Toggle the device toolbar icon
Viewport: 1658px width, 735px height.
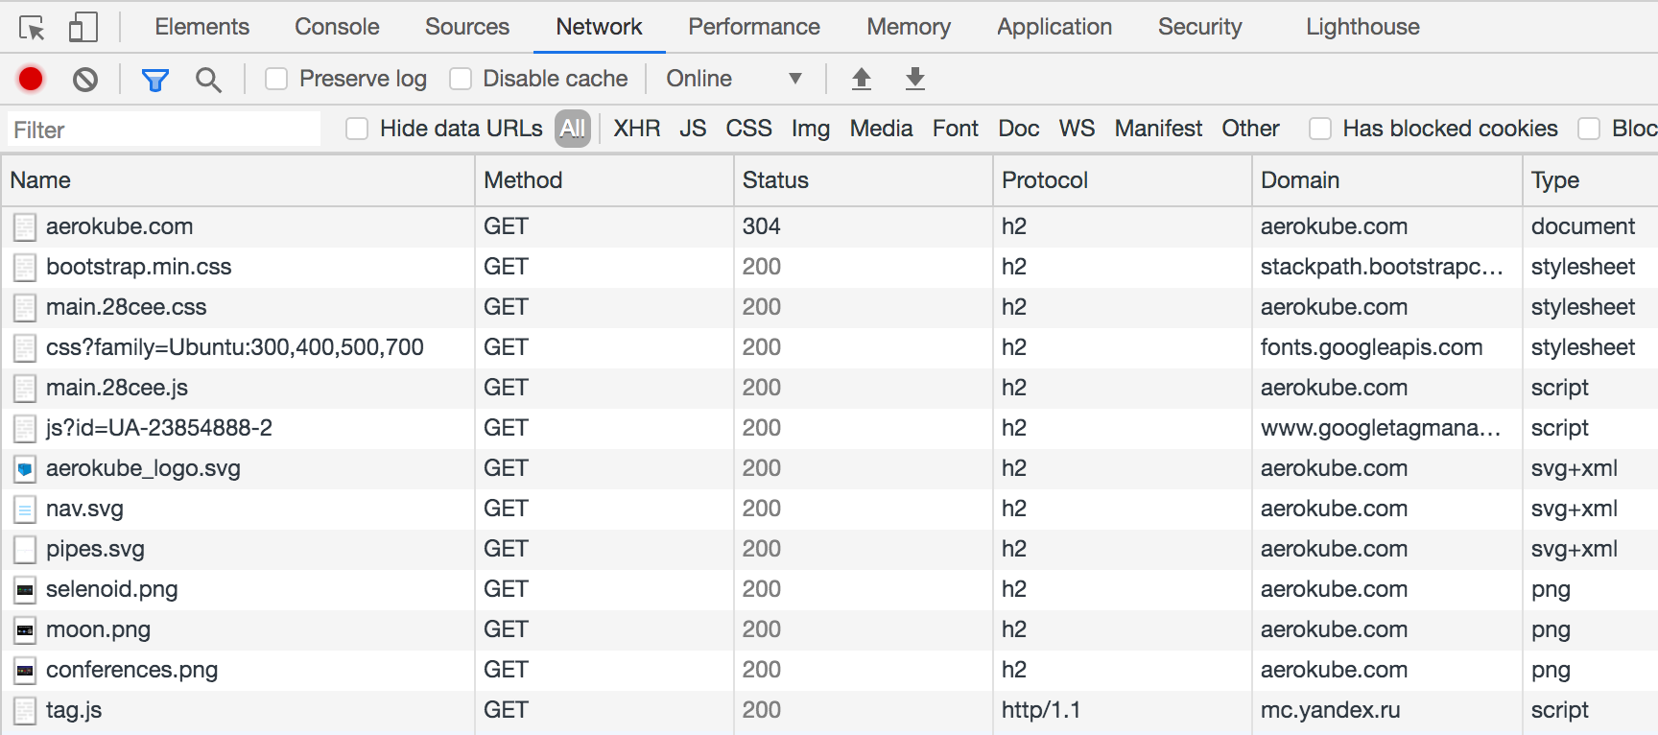click(x=83, y=27)
